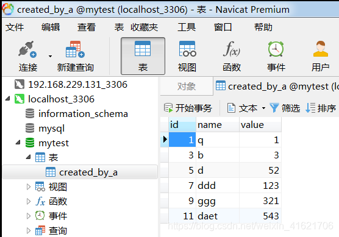This screenshot has height=237, width=339.
Task: Open the Function (函数) toolbar icon
Action: click(x=232, y=49)
